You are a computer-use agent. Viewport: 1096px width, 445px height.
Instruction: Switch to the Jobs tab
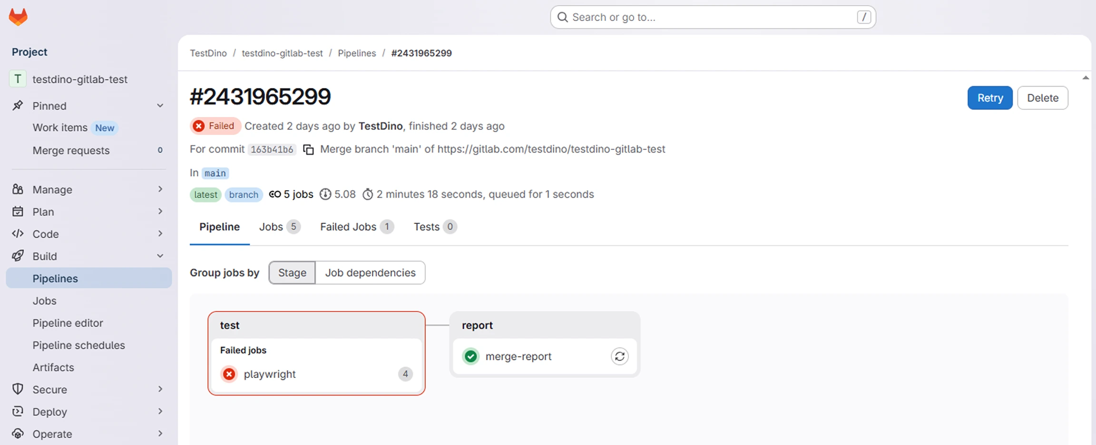click(280, 227)
